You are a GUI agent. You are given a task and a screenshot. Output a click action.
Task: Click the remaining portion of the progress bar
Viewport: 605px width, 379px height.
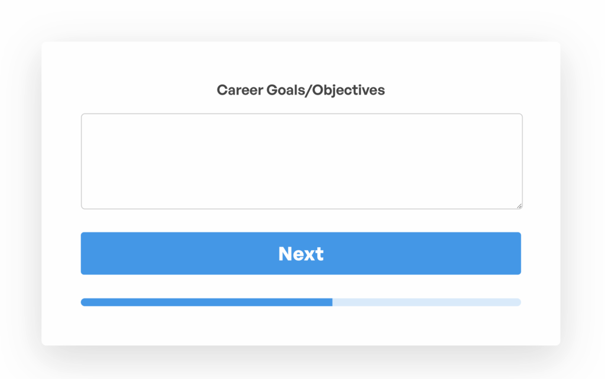tap(426, 302)
